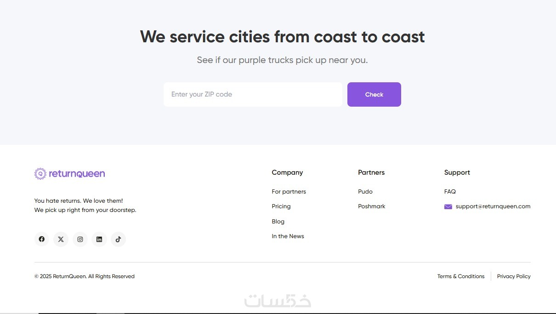Click the Khamsat watermark logo
Image resolution: width=556 pixels, height=314 pixels.
[x=278, y=301]
